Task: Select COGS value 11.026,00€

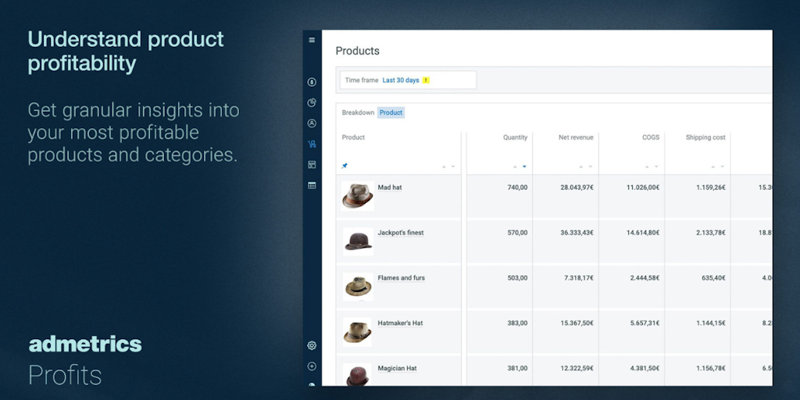Action: tap(643, 187)
